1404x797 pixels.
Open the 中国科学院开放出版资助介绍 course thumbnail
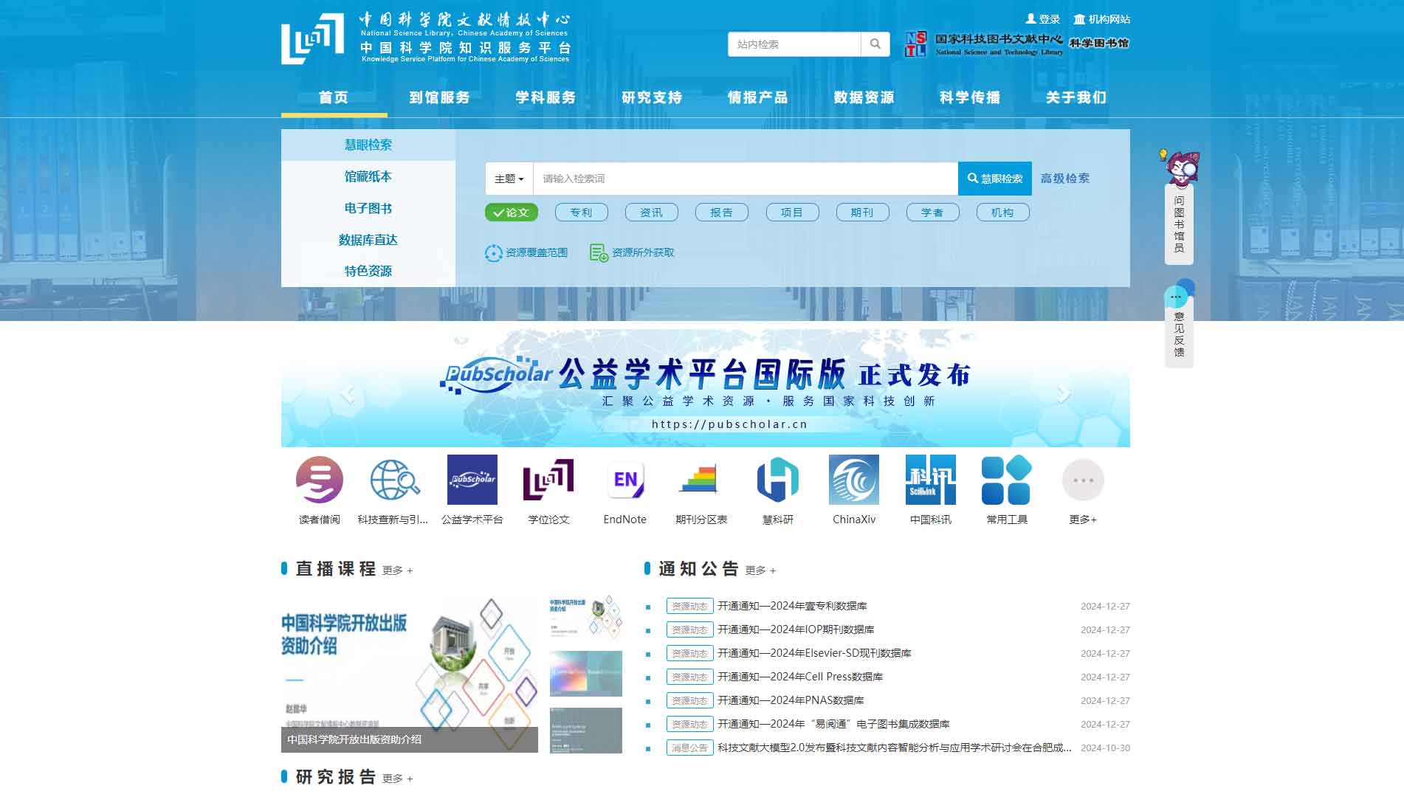tap(410, 674)
